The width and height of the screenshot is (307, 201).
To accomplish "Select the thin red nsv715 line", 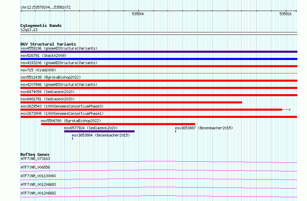I will point(159,73).
